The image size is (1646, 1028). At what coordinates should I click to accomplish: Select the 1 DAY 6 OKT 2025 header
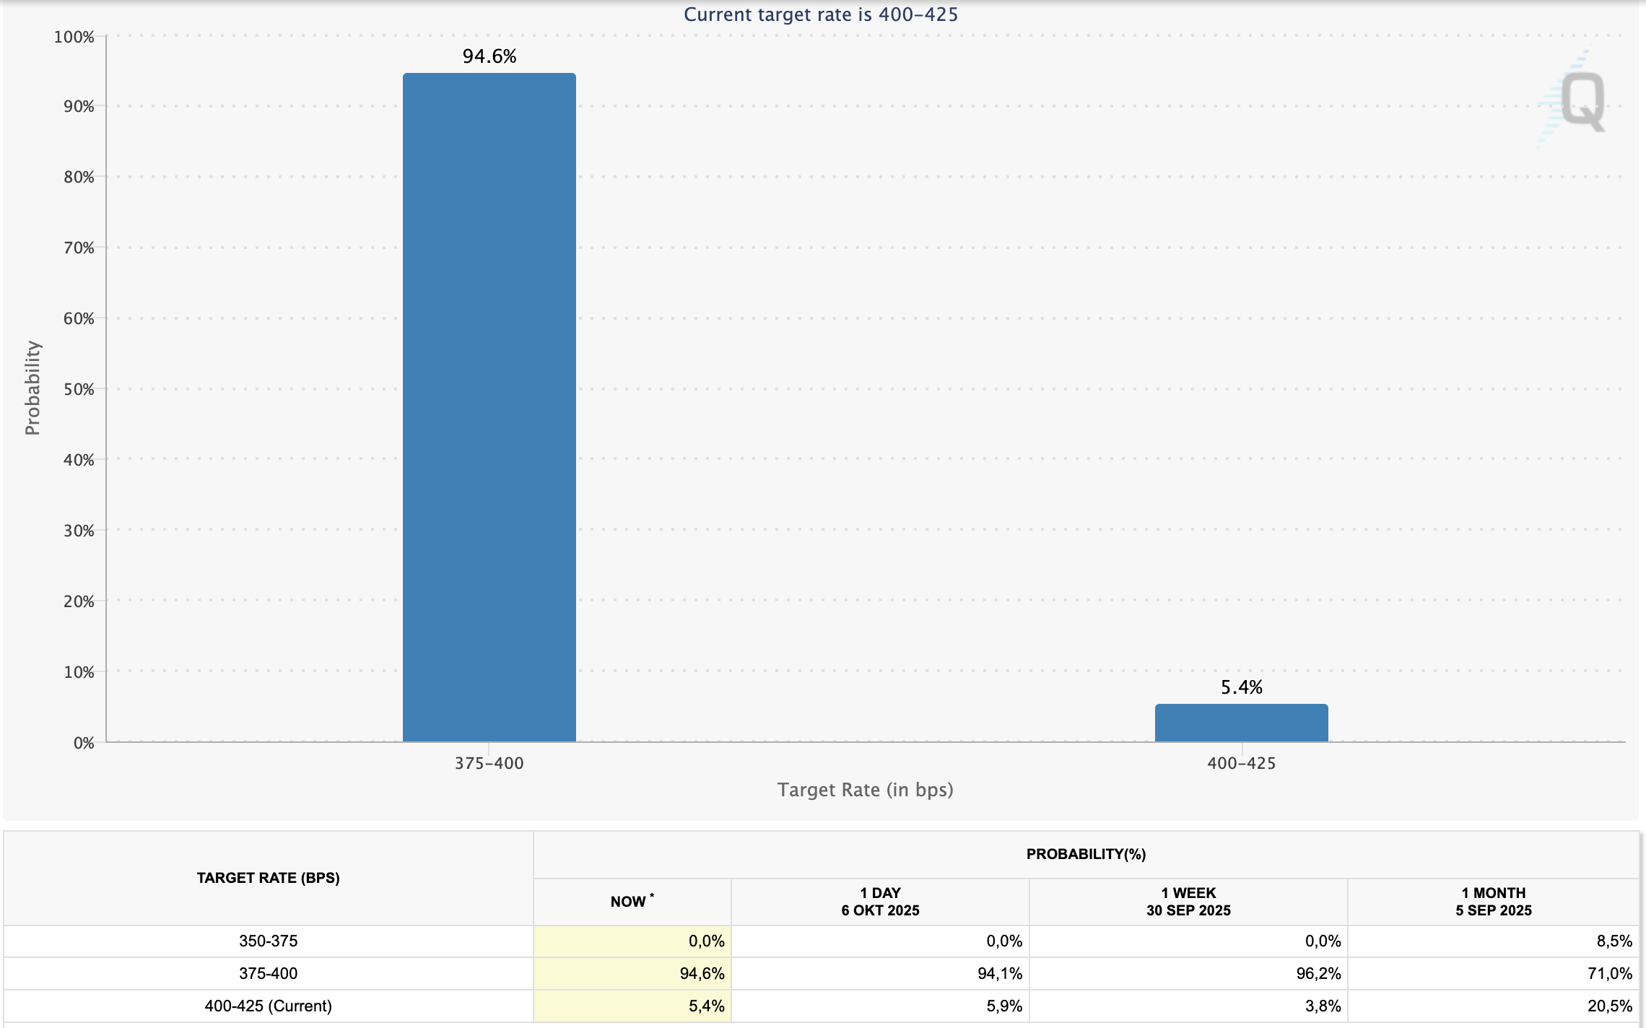880,902
